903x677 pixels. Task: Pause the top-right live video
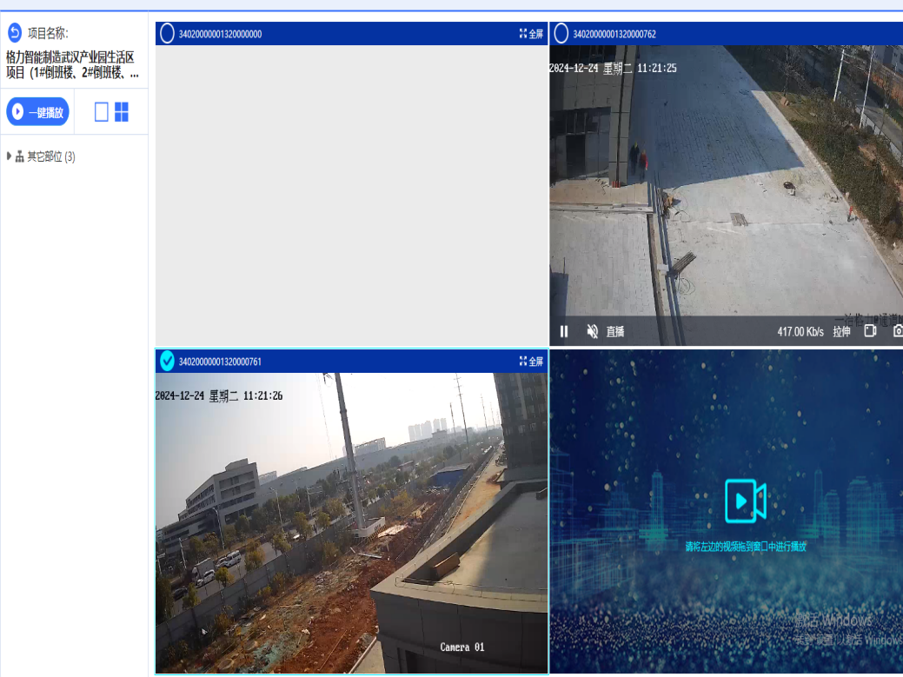point(564,331)
